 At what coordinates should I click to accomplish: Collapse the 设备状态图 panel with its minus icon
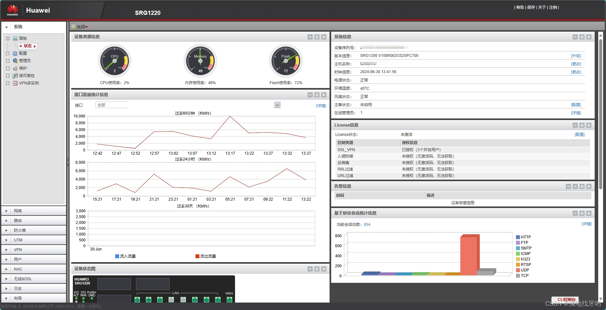(x=310, y=269)
